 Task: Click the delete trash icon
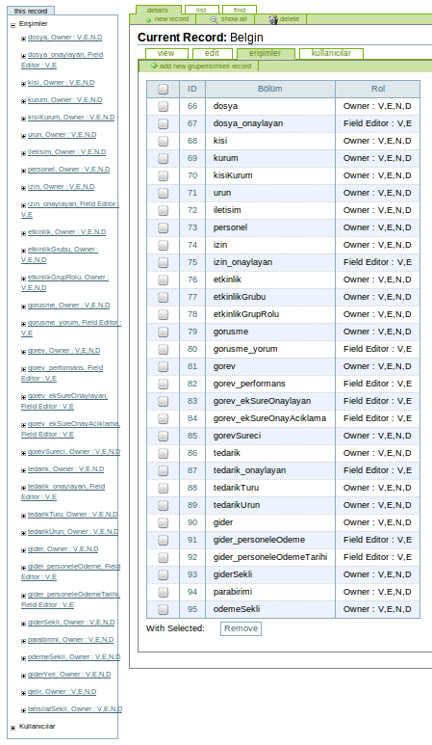click(x=273, y=19)
